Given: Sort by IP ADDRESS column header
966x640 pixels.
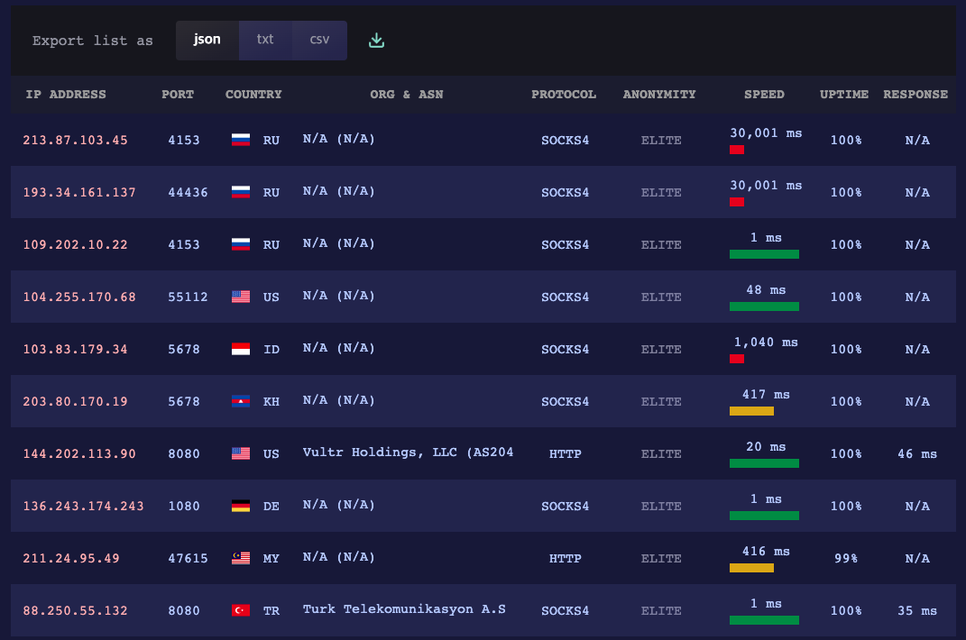Looking at the screenshot, I should (x=66, y=95).
